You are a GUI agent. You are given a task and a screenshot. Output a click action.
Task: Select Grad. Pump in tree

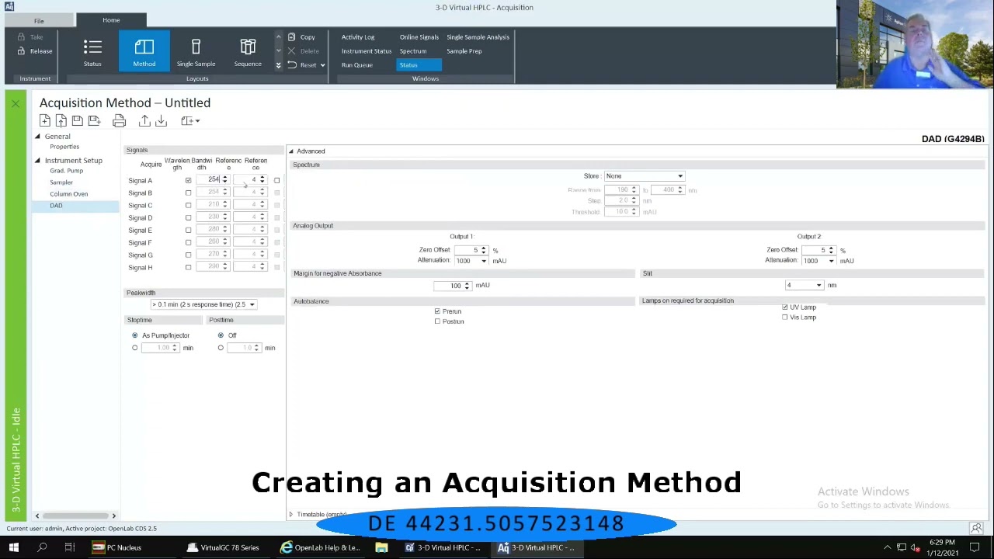tap(67, 171)
